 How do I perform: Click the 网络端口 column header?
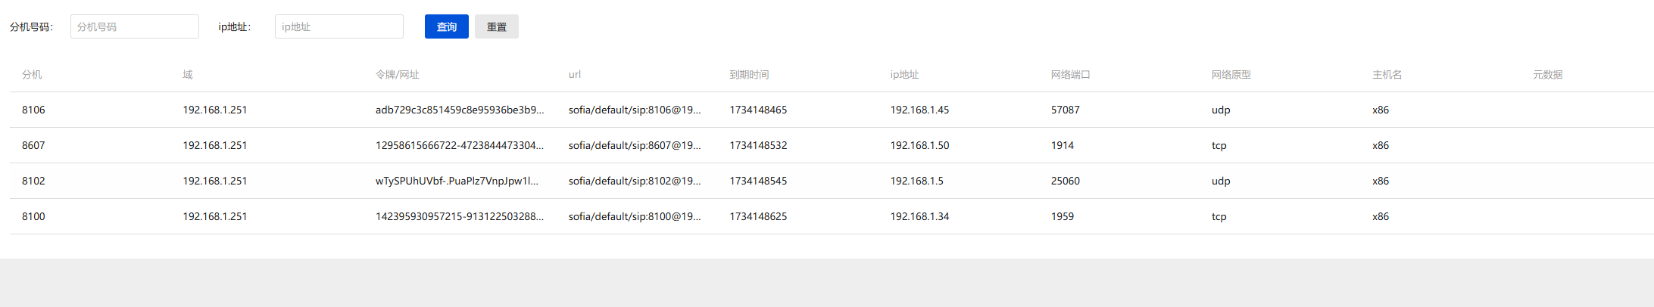(x=1070, y=74)
